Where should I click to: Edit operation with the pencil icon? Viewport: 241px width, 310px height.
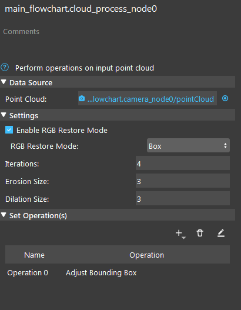point(221,233)
